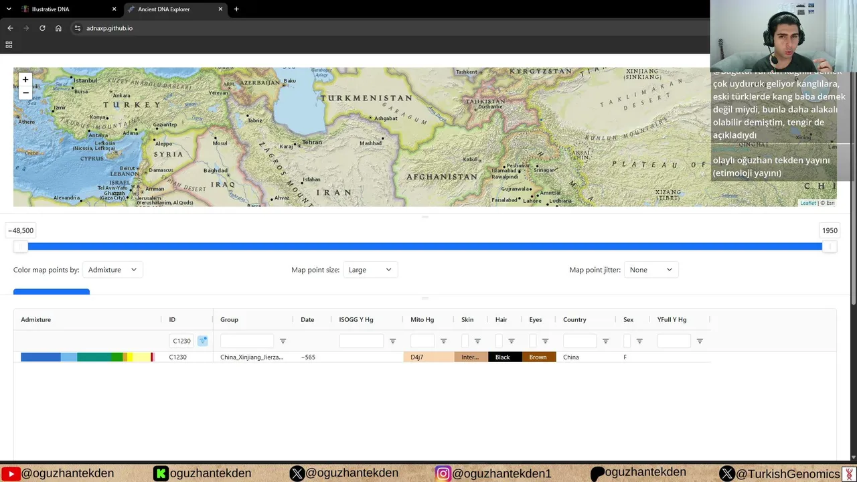Open the ISOGG Y Hg filter menu
Viewport: 857px width, 482px height.
pyautogui.click(x=393, y=341)
